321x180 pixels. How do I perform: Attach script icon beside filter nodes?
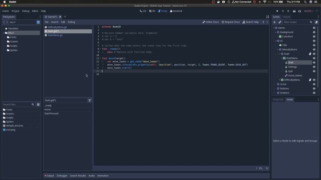316,22
